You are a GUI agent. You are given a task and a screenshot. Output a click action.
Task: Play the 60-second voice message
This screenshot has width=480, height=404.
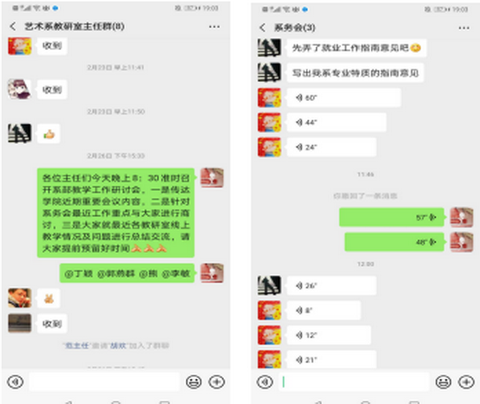pyautogui.click(x=343, y=98)
